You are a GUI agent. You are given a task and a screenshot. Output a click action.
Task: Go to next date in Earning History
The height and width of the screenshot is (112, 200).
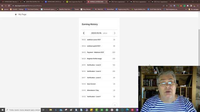(x=115, y=33)
